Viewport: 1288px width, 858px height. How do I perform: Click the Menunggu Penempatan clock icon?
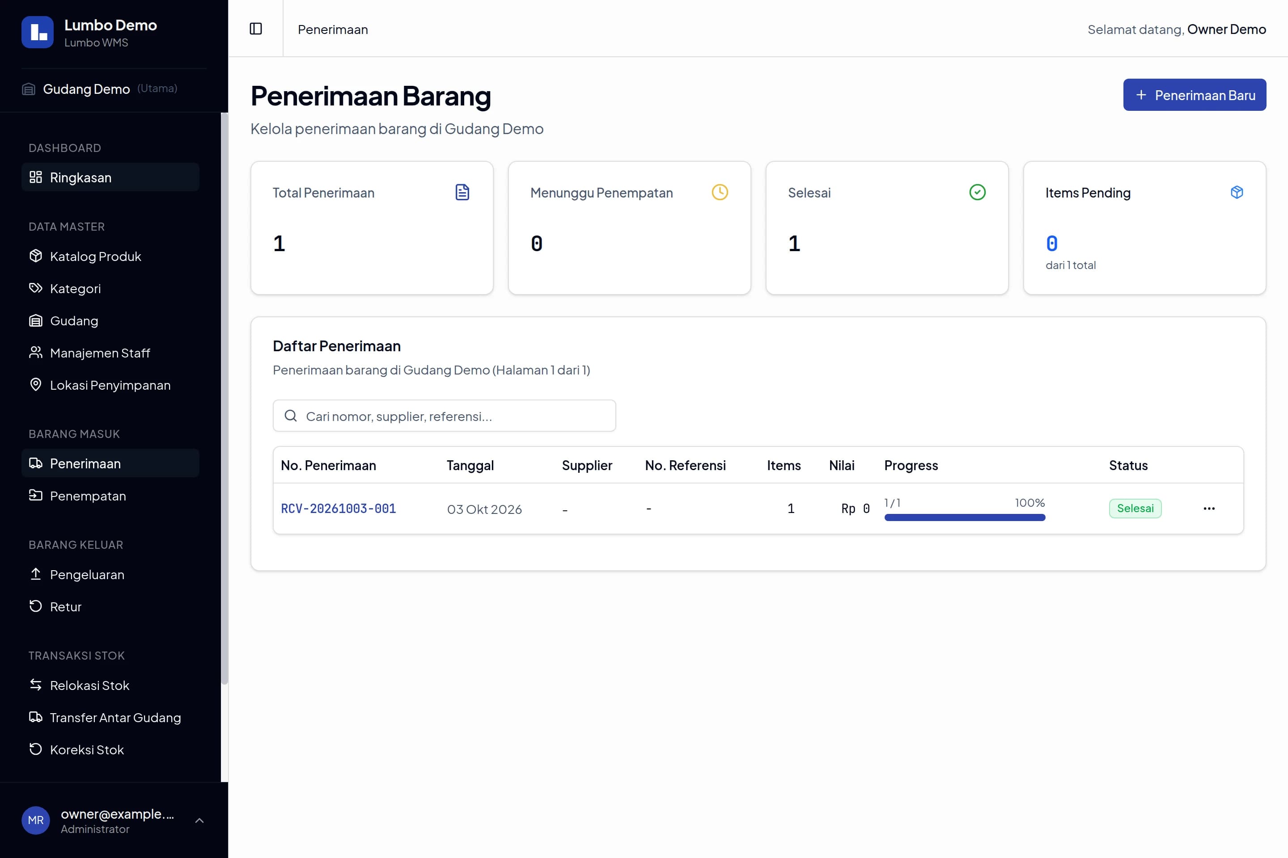click(720, 192)
